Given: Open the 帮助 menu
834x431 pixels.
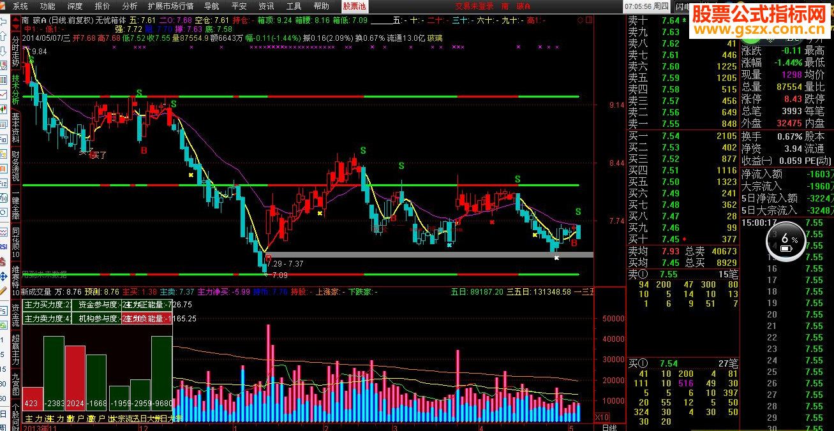Looking at the screenshot, I should (322, 6).
